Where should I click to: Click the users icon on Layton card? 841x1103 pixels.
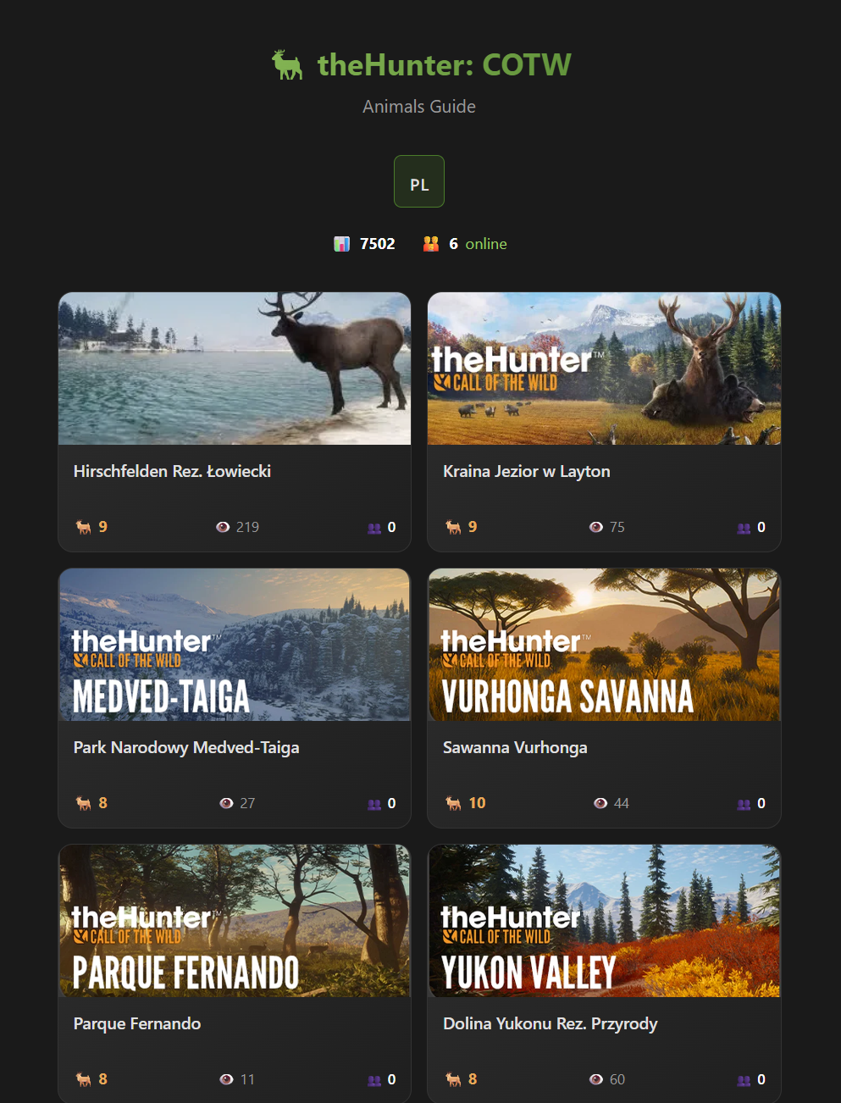[744, 528]
